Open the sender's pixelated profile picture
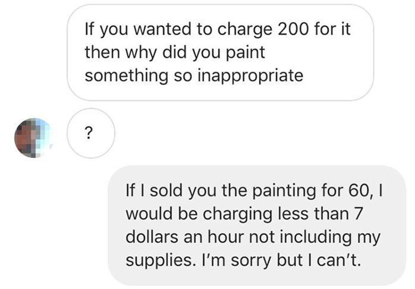This screenshot has width=415, height=289. click(x=33, y=138)
